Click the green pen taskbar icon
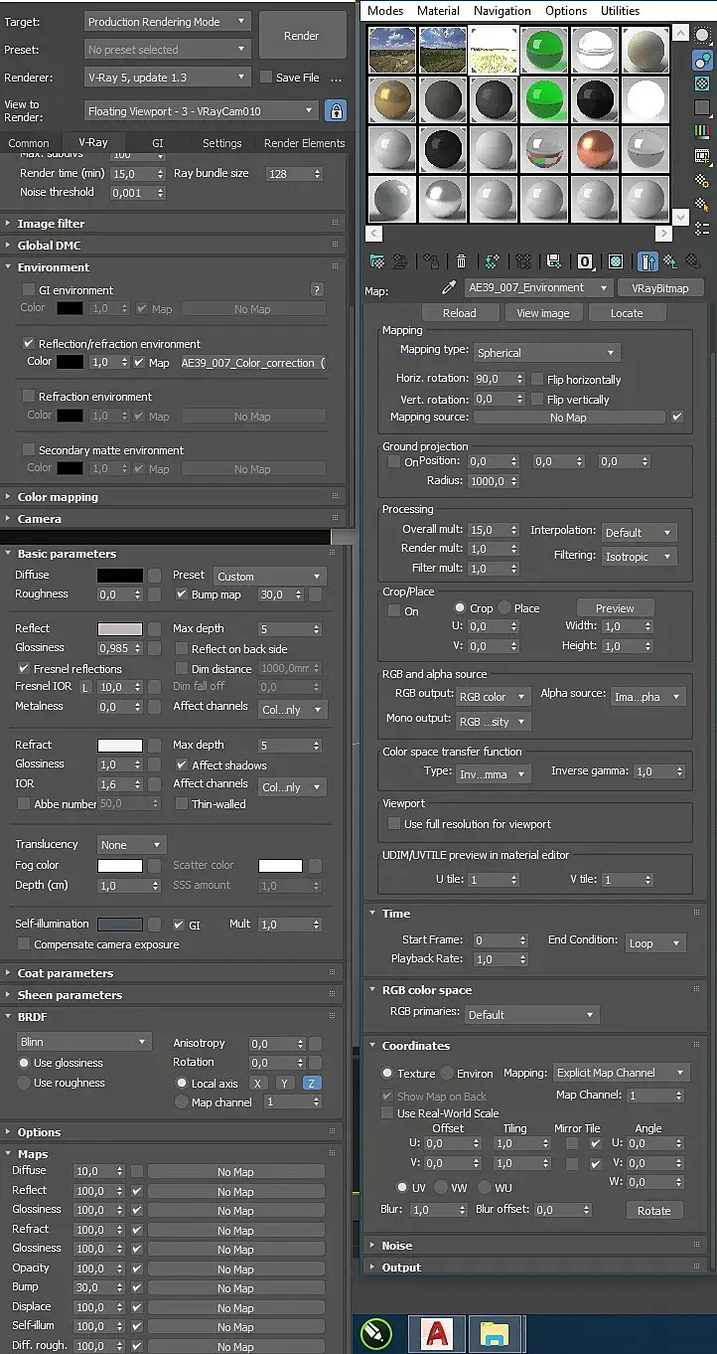This screenshot has height=1354, width=717. pyautogui.click(x=377, y=1334)
